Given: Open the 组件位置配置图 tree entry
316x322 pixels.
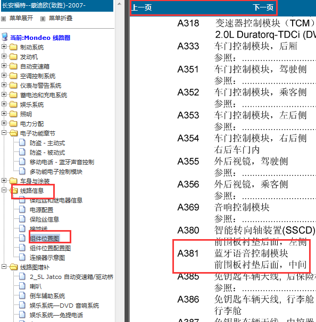Looking at the screenshot, I should point(50,248).
